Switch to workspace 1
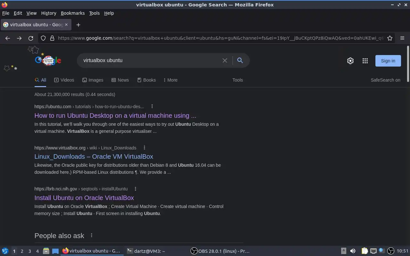Viewport: 410px width, 256px height. coord(14,251)
